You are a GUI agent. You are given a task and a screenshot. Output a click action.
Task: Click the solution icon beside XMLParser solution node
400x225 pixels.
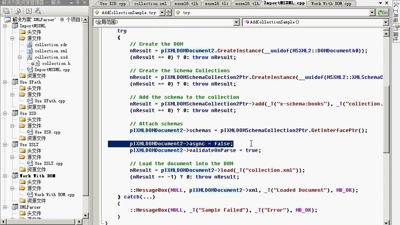tap(7, 19)
